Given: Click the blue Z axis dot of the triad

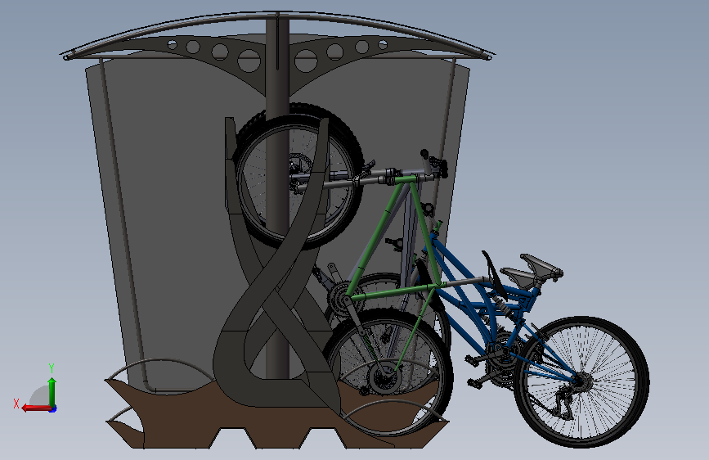Looking at the screenshot, I should coord(53,409).
